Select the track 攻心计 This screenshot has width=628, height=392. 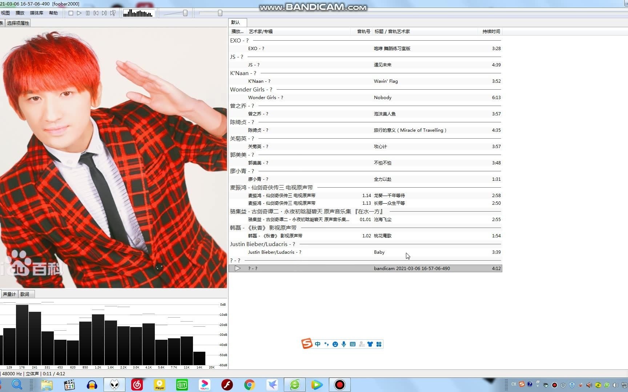[366, 147]
